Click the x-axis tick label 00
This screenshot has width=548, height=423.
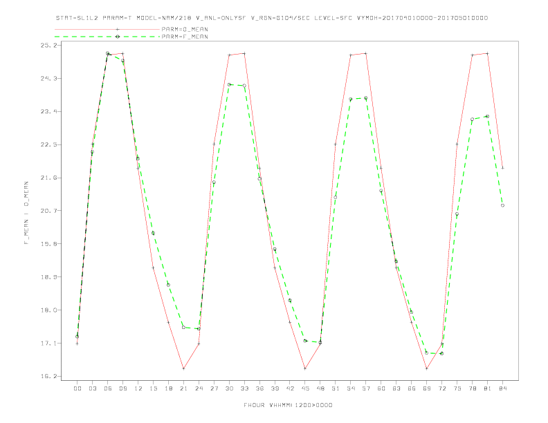(x=77, y=388)
